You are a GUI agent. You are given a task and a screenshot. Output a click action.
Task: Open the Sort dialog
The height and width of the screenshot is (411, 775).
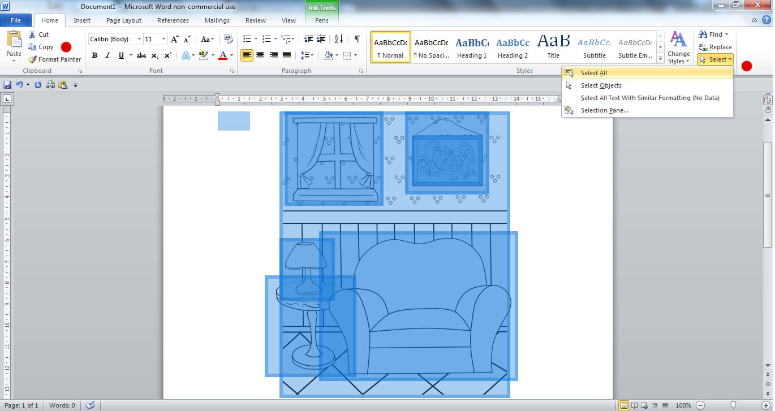(x=338, y=40)
